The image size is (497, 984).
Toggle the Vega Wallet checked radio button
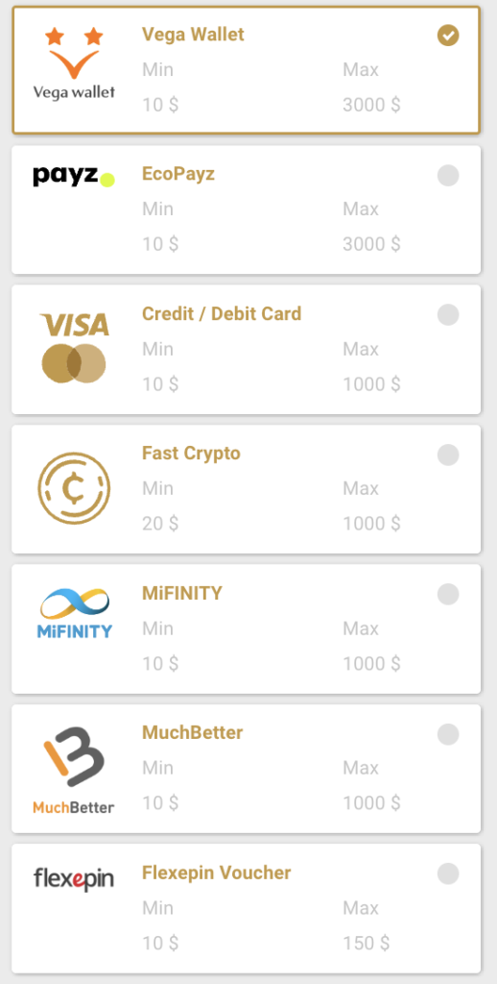point(448,36)
